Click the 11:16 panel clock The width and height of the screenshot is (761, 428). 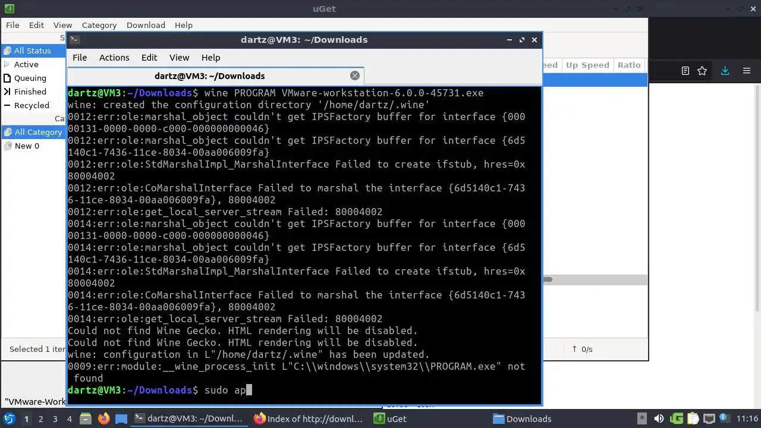747,418
